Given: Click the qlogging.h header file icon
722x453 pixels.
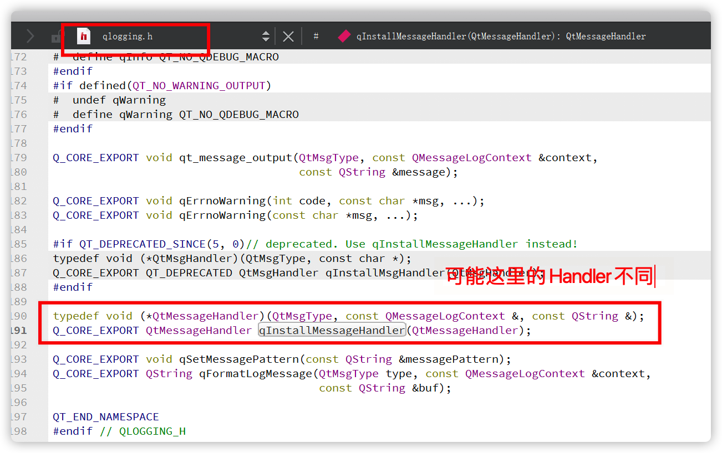Looking at the screenshot, I should 83,36.
